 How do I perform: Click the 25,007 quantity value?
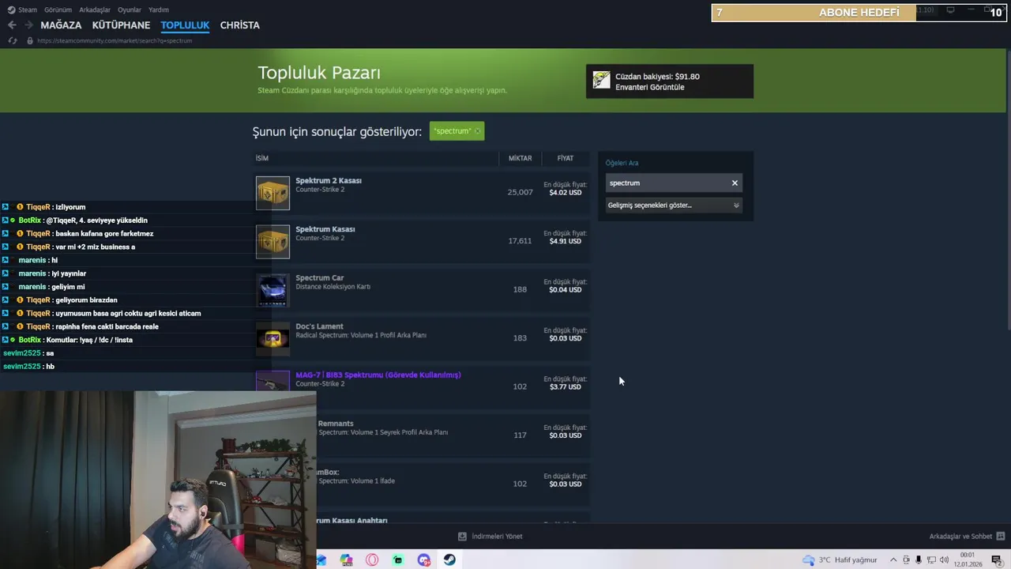click(520, 192)
